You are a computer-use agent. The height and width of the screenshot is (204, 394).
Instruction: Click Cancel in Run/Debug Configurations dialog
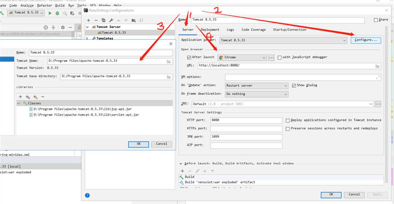pos(354,195)
